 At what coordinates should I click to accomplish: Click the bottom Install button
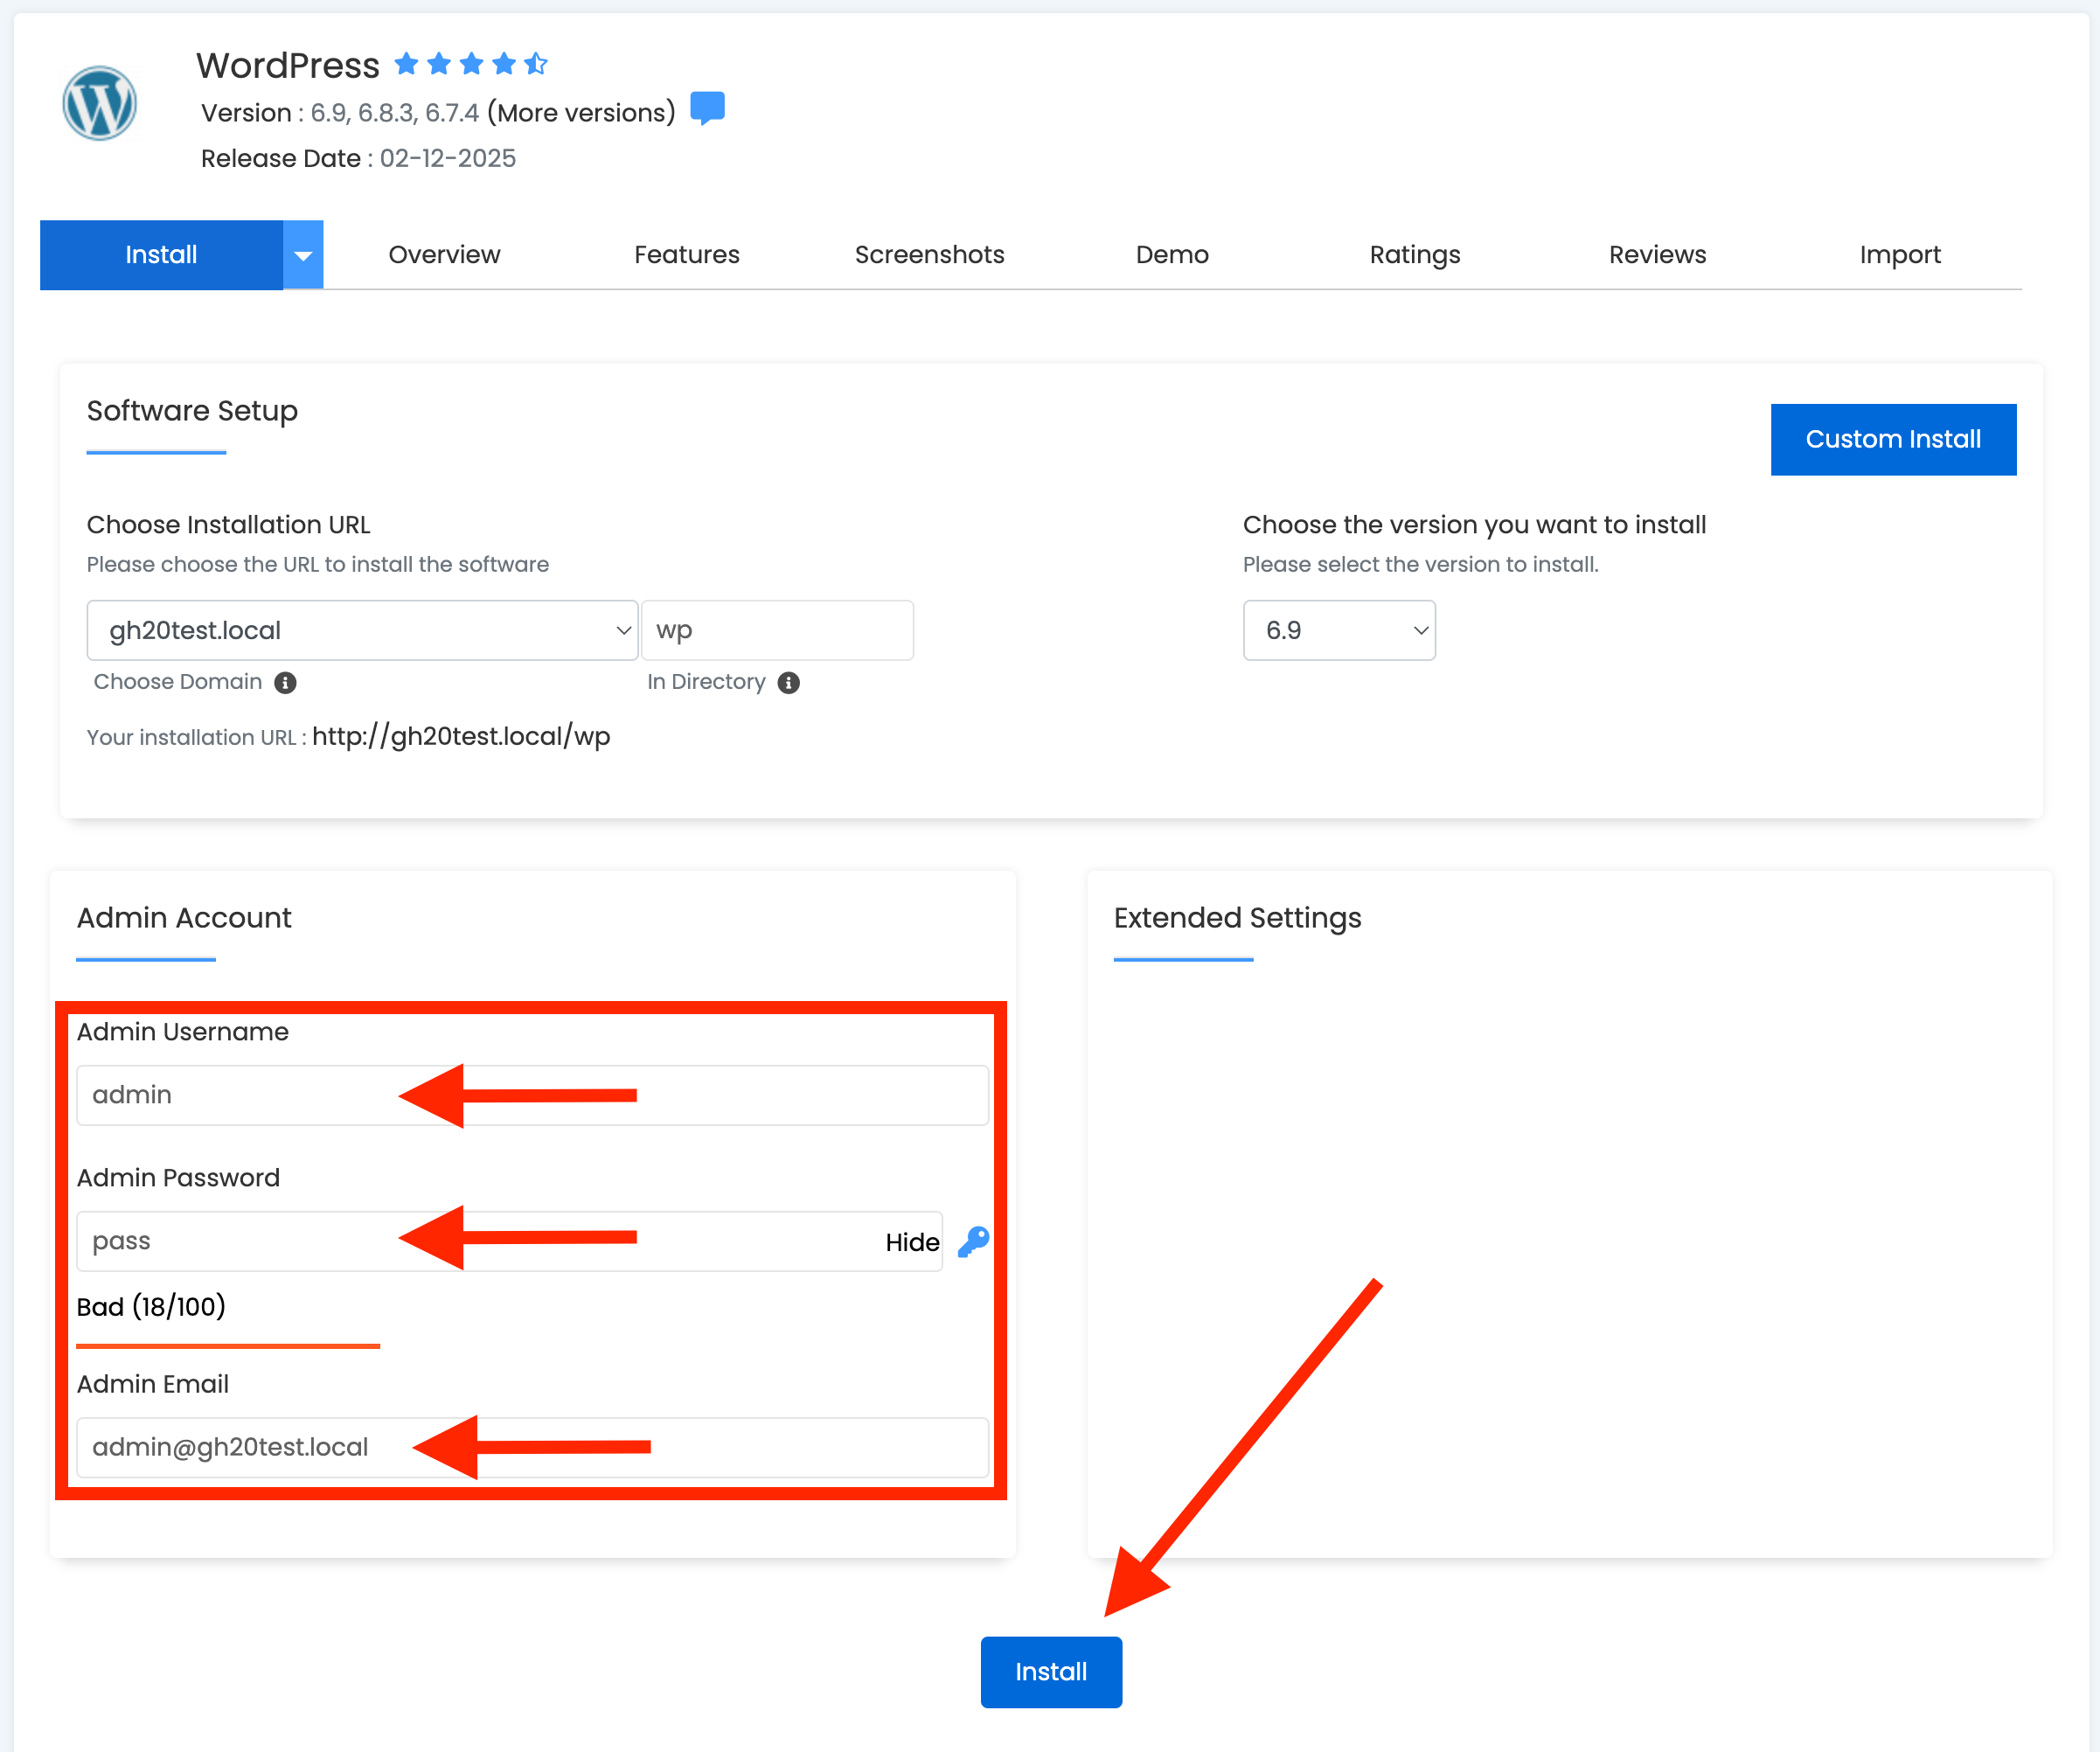[1050, 1671]
